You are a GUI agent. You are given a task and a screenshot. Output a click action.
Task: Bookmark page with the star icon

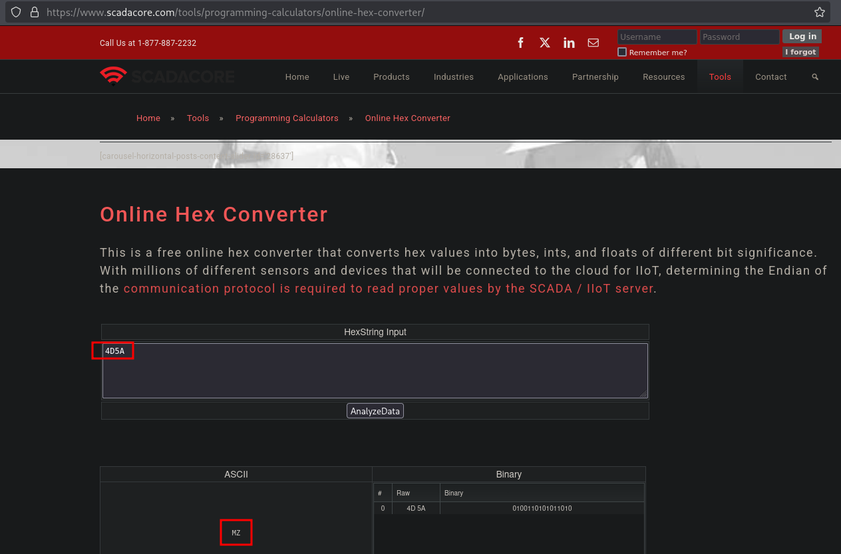tap(820, 13)
